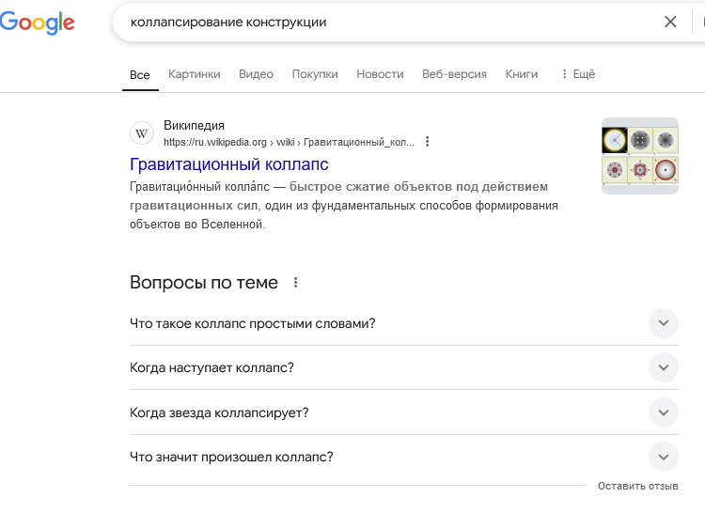Click question text Что такое коллапс простыми словами?
Screen dimensions: 705x513
click(x=252, y=323)
